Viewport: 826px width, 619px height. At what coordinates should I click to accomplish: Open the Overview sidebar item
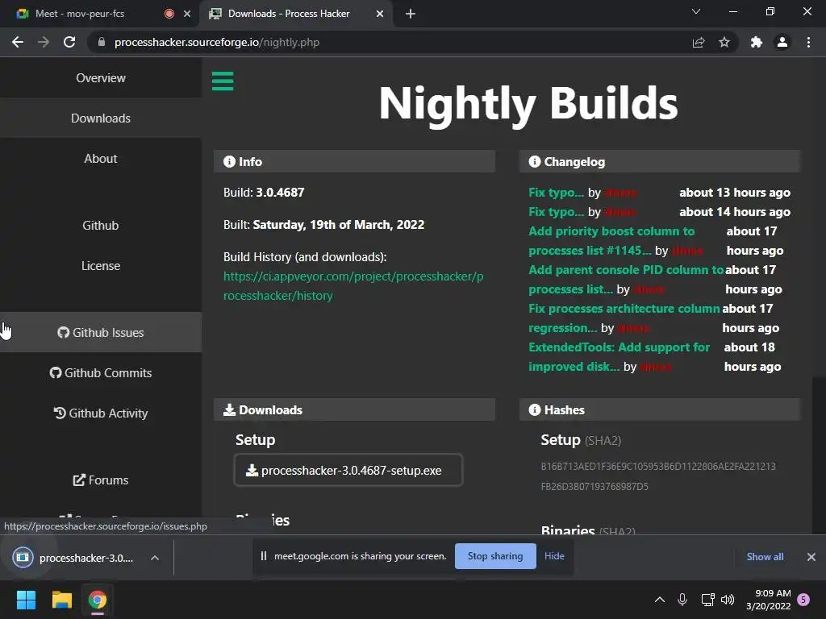[101, 78]
